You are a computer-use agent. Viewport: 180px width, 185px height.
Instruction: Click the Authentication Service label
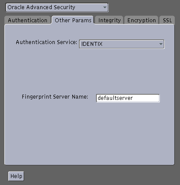46,42
